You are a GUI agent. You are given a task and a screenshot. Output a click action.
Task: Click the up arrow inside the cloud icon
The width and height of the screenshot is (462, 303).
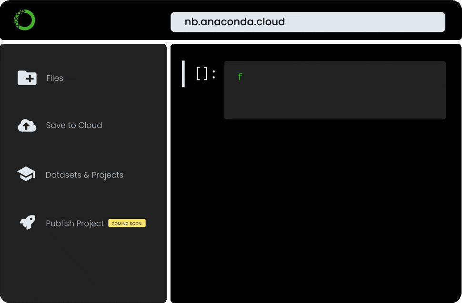pos(26,127)
